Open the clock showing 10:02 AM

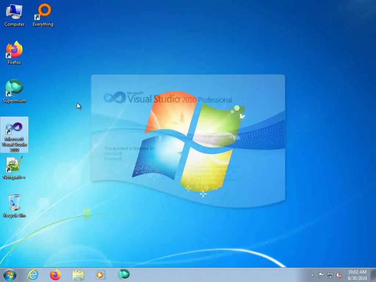coord(357,275)
